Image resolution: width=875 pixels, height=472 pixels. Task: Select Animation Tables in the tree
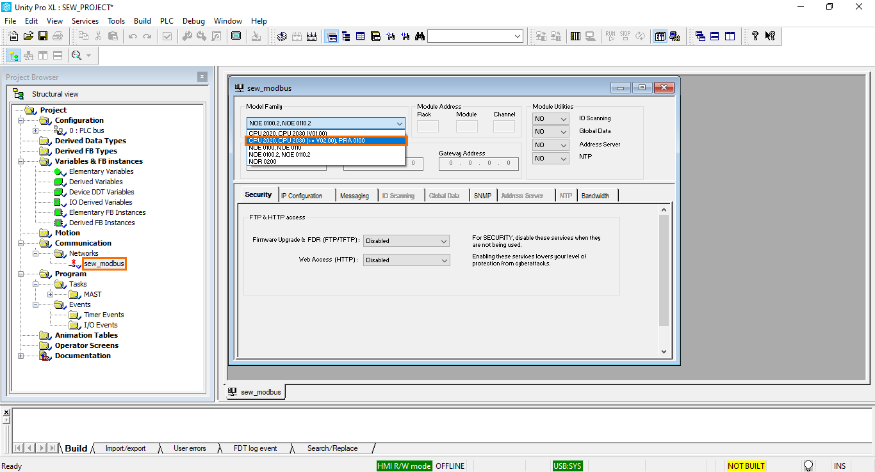click(86, 335)
